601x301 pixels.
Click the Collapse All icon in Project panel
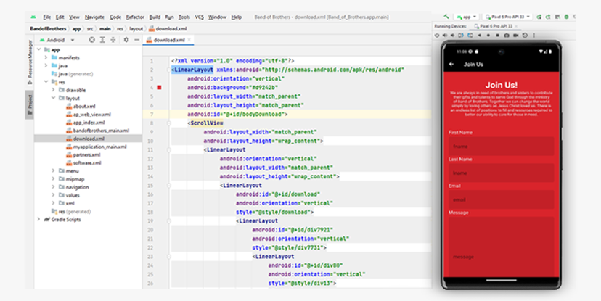point(113,40)
